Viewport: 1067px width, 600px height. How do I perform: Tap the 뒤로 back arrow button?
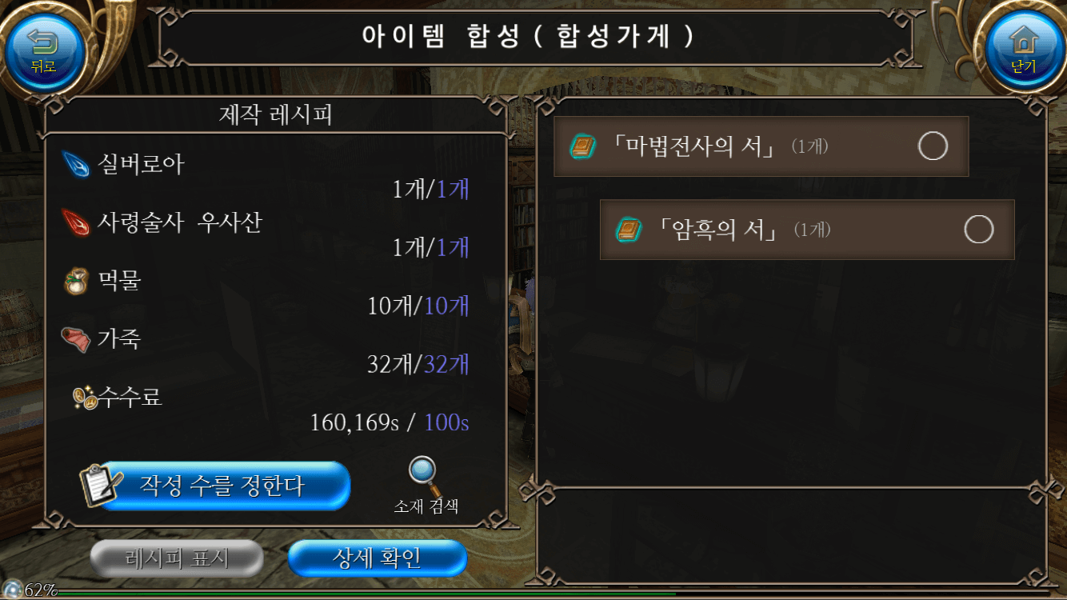pyautogui.click(x=43, y=50)
